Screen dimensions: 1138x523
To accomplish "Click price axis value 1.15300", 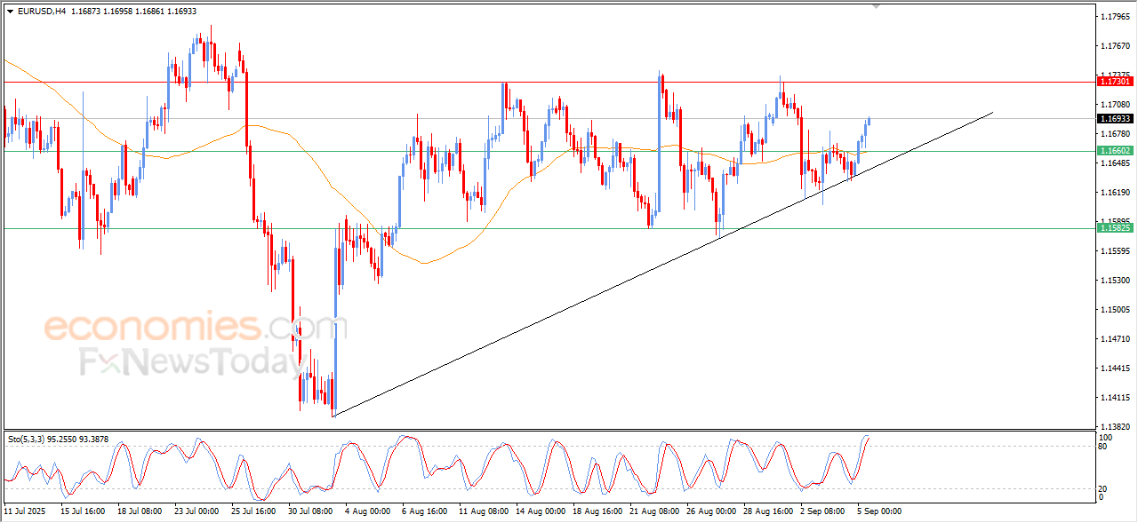I will point(1115,281).
